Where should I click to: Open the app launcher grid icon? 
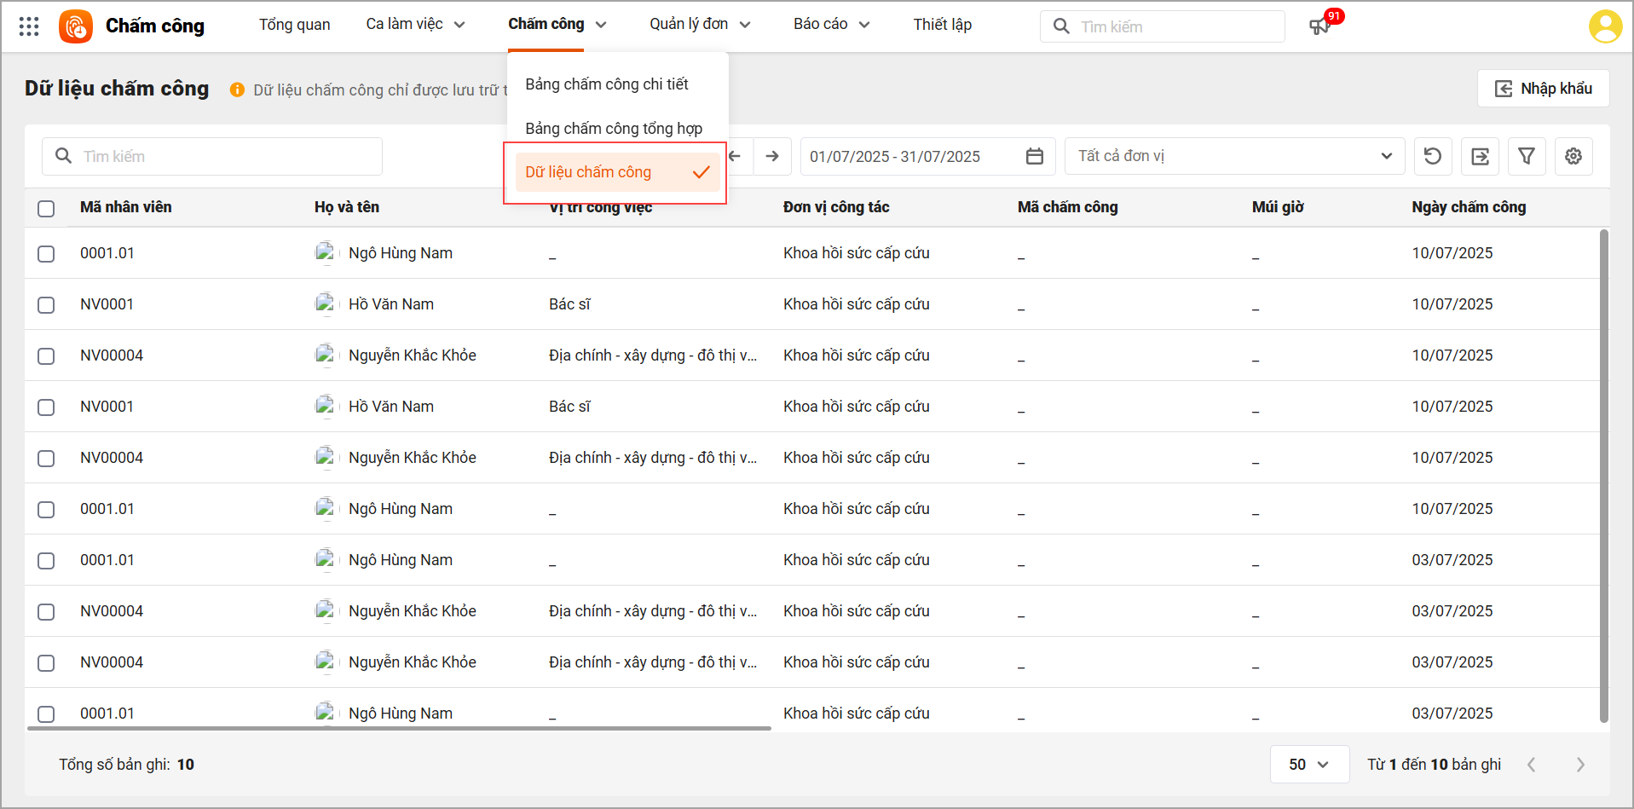click(29, 26)
